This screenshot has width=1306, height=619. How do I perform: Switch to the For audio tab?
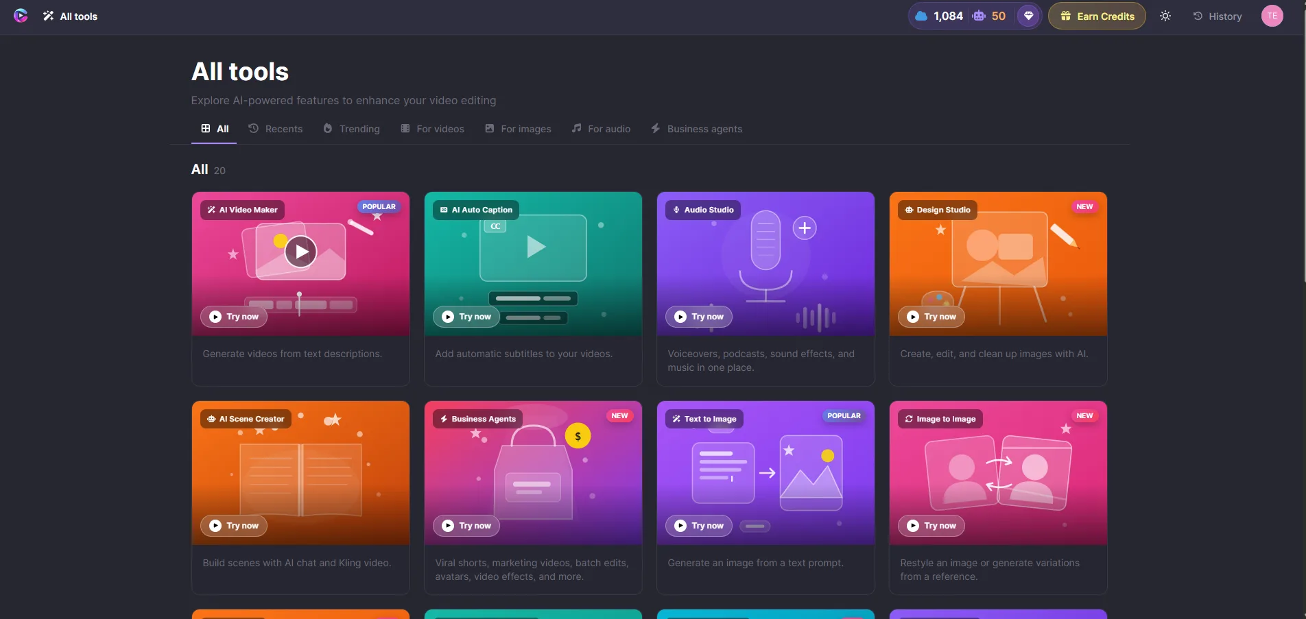click(x=601, y=129)
